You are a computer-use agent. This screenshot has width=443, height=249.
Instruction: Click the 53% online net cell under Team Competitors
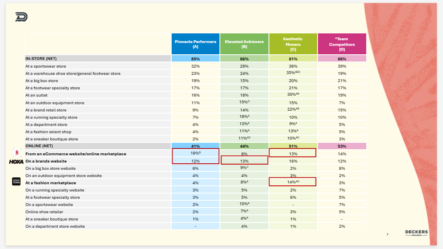[x=342, y=146]
